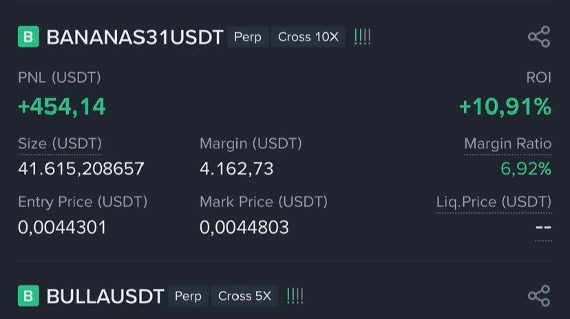
Task: Tap the BULLAUSDT green B coin icon
Action: pos(28,296)
